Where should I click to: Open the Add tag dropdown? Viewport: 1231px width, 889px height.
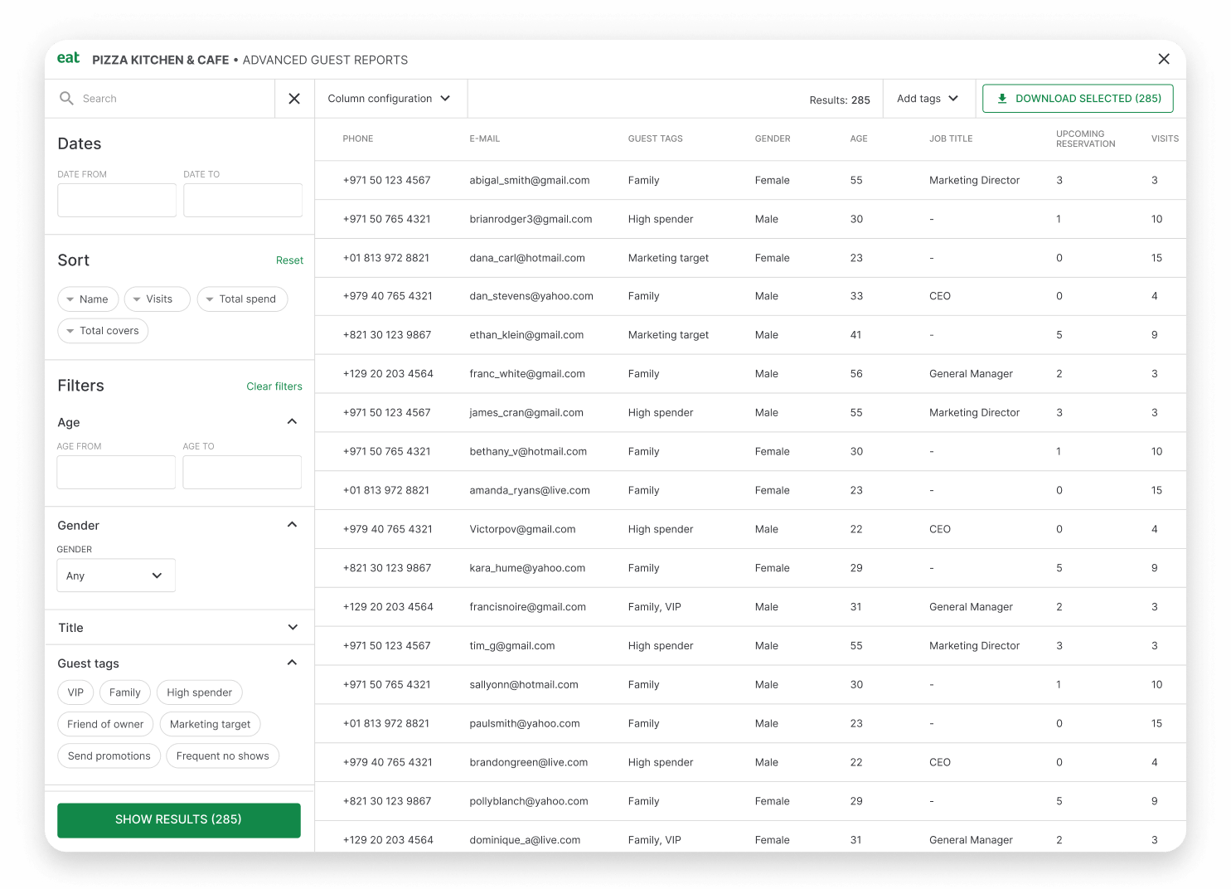[x=928, y=98]
